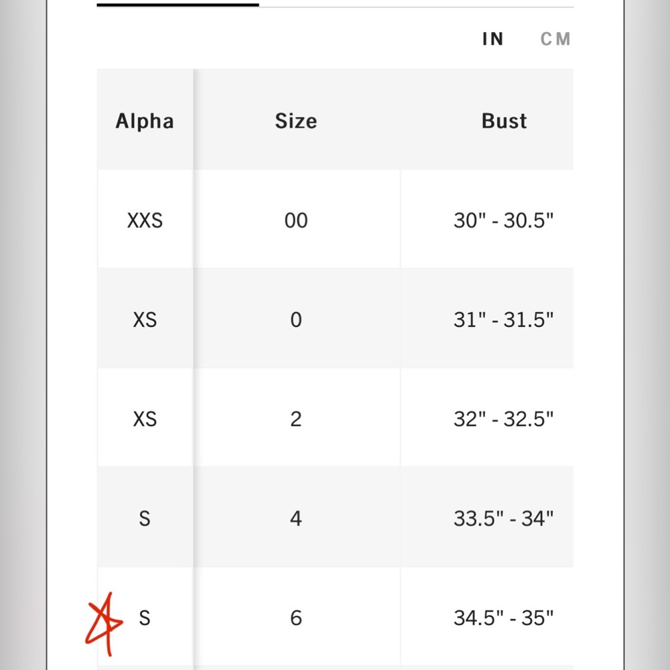Viewport: 670px width, 670px height.
Task: Click the size 2 cell
Action: pos(295,419)
